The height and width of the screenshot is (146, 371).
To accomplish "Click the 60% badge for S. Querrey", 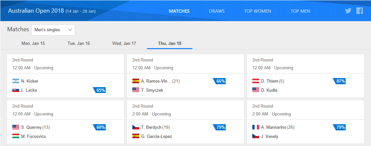I will 100,127.
